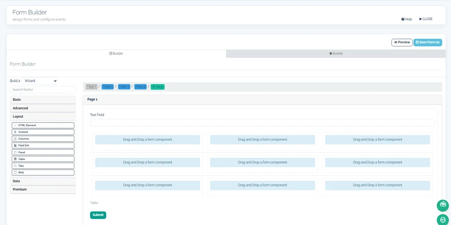Screen dimensions: 451x225
Task: Click the green Submit button
Action: click(98, 215)
